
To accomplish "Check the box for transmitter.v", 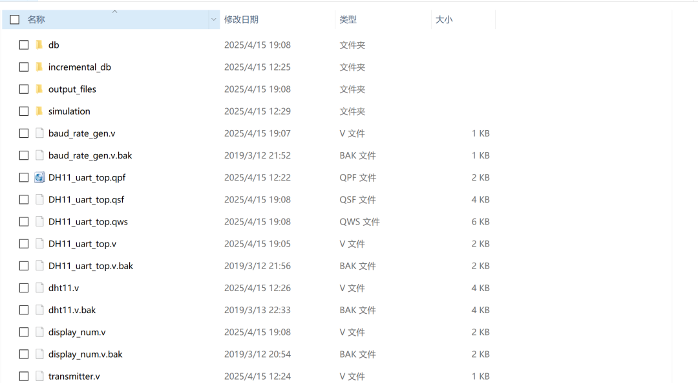I will coord(24,377).
